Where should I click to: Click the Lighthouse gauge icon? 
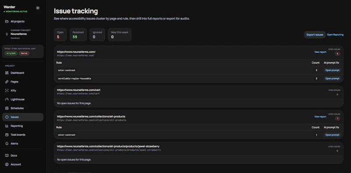tap(7, 99)
